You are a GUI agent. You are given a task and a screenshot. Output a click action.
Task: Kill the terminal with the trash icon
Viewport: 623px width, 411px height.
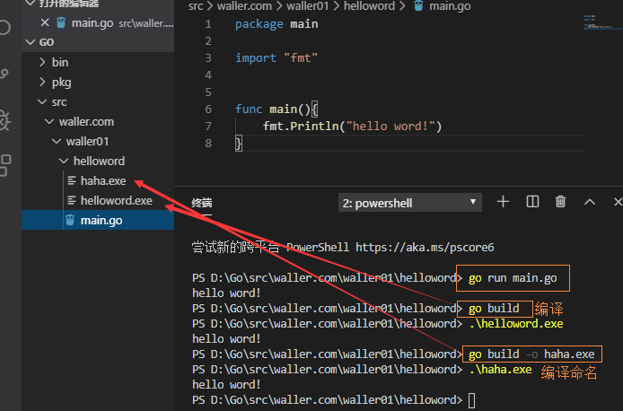pos(560,202)
